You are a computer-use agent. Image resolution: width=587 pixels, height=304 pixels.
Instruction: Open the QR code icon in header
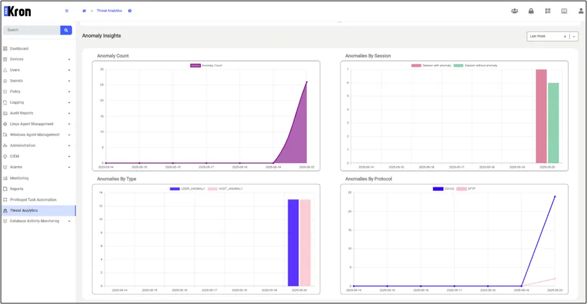click(547, 11)
